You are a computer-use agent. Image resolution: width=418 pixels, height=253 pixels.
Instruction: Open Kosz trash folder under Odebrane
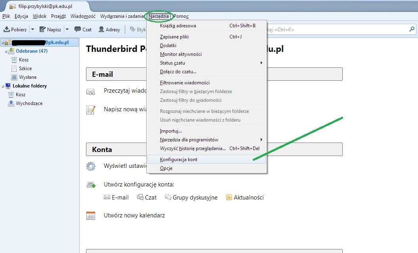[23, 60]
